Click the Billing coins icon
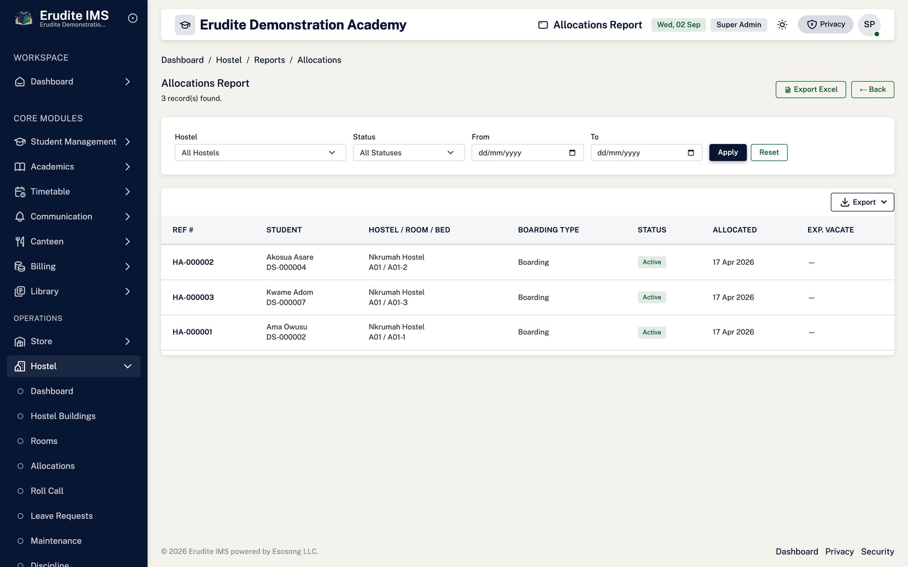Screen dimensions: 908x567 pos(20,266)
